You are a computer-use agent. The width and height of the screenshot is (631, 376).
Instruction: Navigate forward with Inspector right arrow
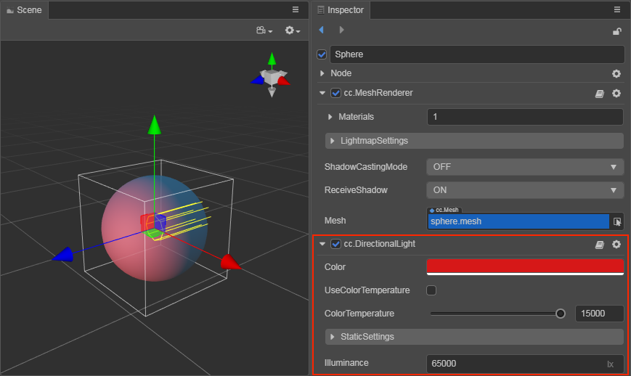(x=341, y=30)
